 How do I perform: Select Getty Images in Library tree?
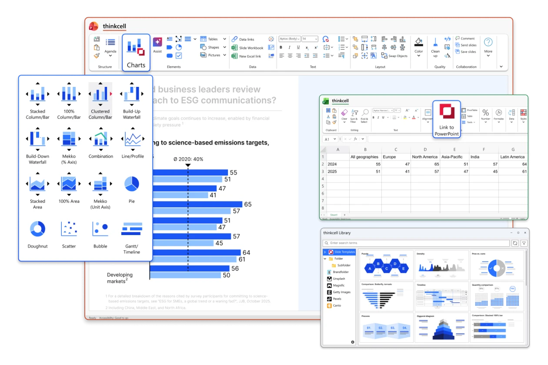click(x=338, y=292)
